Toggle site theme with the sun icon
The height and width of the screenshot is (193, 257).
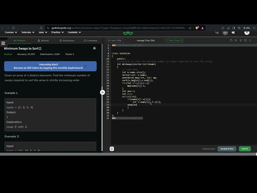(x=225, y=32)
